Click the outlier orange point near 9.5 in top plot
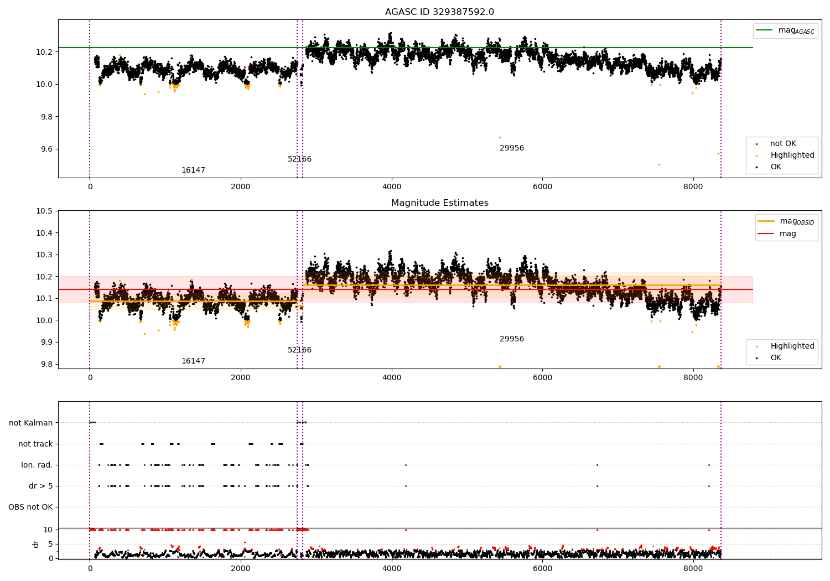Image resolution: width=830 pixels, height=581 pixels. click(x=659, y=164)
